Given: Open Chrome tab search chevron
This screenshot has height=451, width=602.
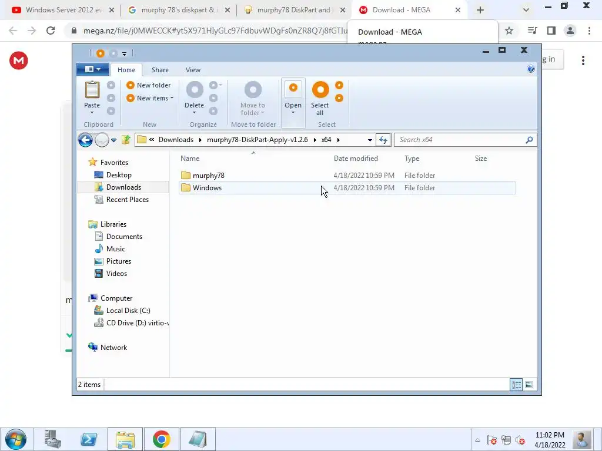Looking at the screenshot, I should point(526,10).
